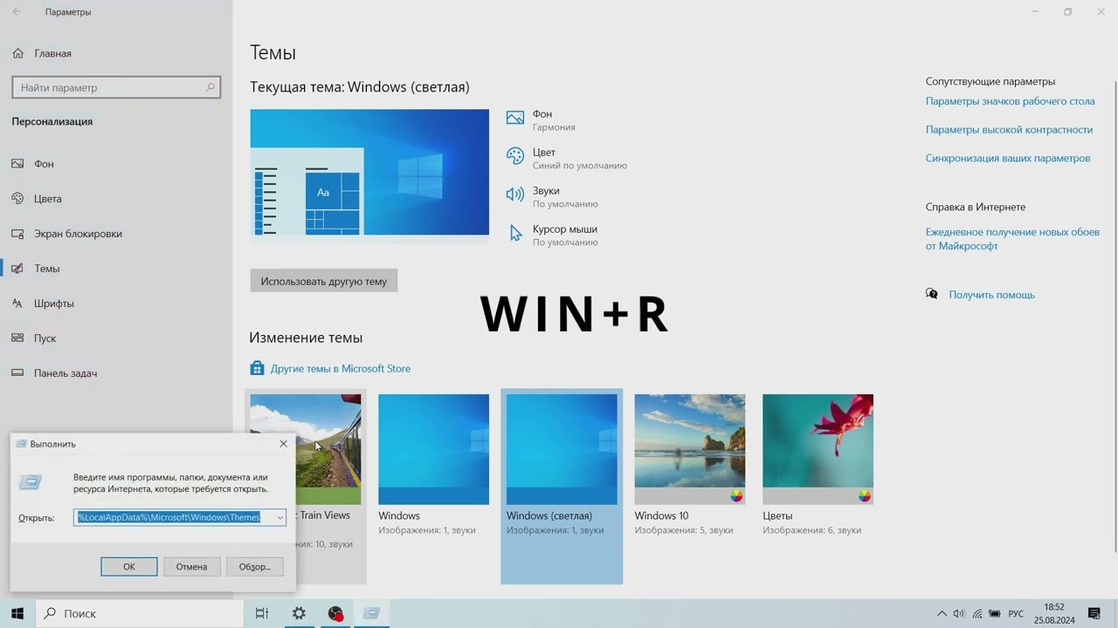Close the Выполнить dialog

click(x=283, y=444)
